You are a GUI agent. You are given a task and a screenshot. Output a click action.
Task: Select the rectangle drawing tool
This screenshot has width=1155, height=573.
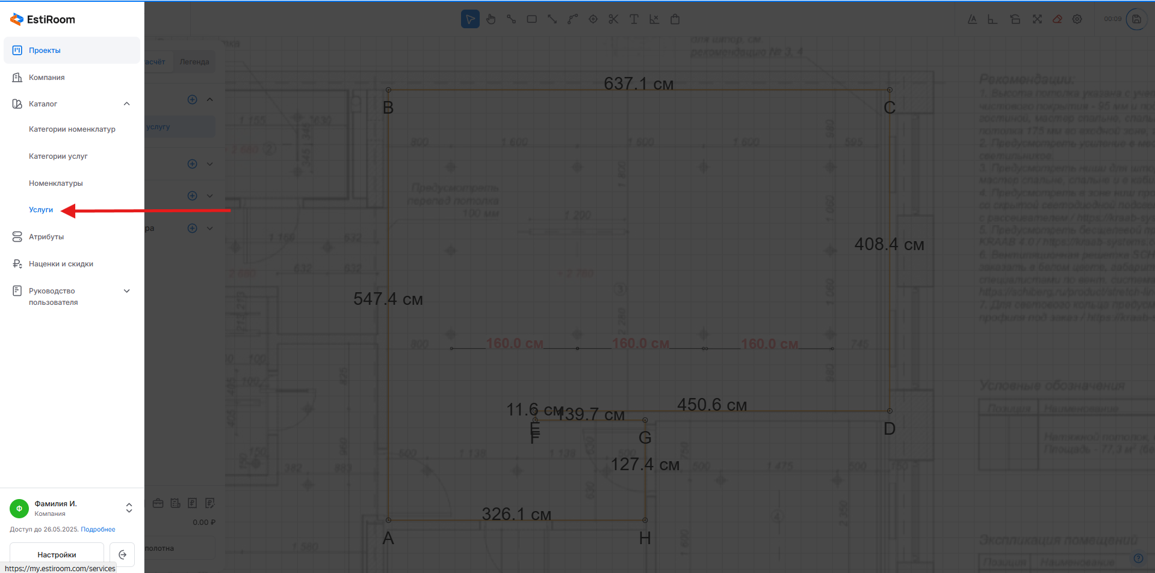click(x=531, y=19)
